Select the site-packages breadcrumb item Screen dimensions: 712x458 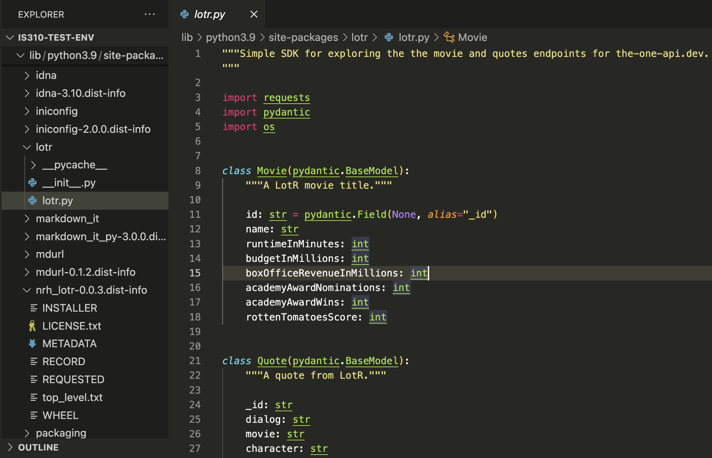[x=303, y=37]
